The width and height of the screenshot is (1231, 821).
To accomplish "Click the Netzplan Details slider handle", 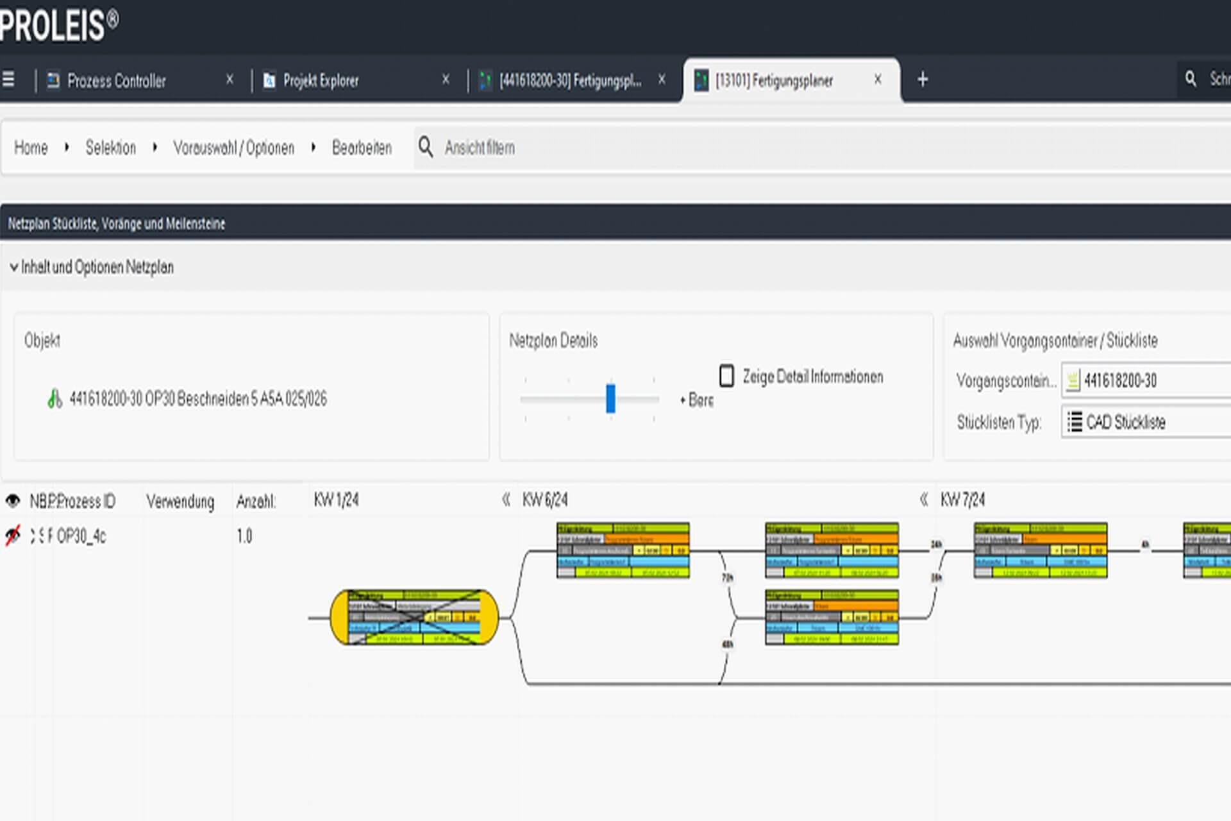I will point(610,398).
